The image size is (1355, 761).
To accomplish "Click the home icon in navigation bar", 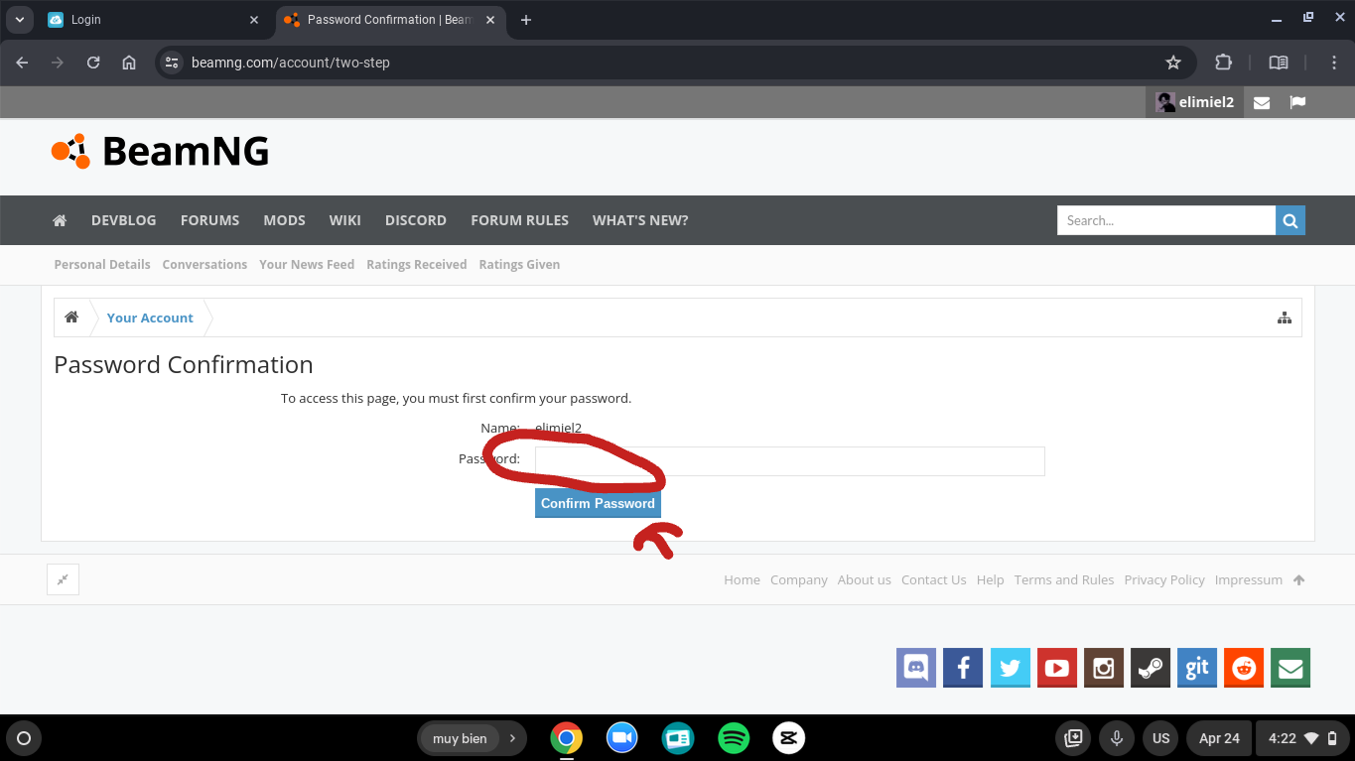I will pos(60,220).
